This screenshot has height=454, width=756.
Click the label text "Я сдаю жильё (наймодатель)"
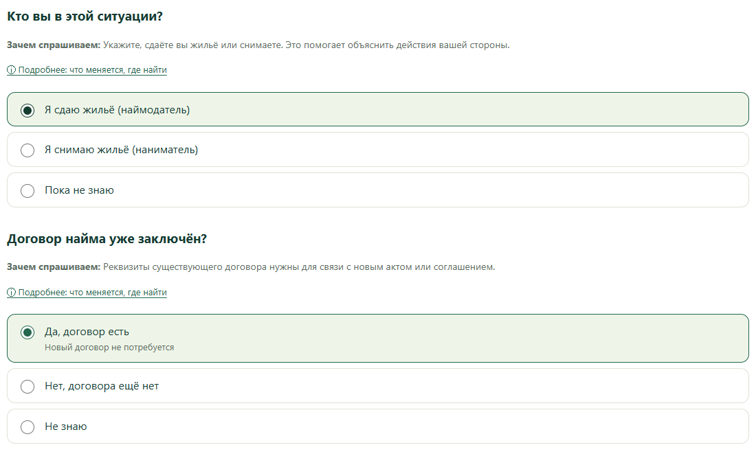pyautogui.click(x=117, y=110)
